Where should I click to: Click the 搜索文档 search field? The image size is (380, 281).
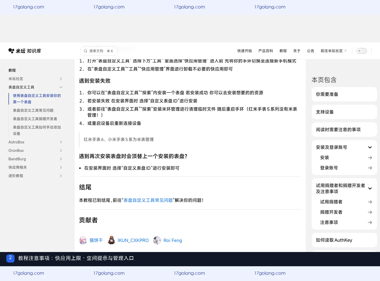[x=99, y=51]
